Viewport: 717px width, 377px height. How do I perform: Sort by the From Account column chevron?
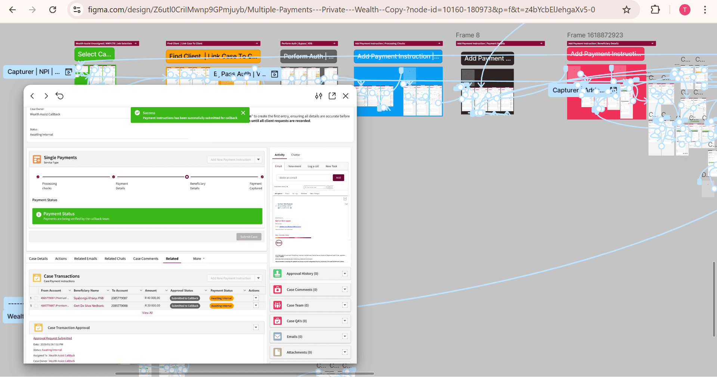[69, 290]
